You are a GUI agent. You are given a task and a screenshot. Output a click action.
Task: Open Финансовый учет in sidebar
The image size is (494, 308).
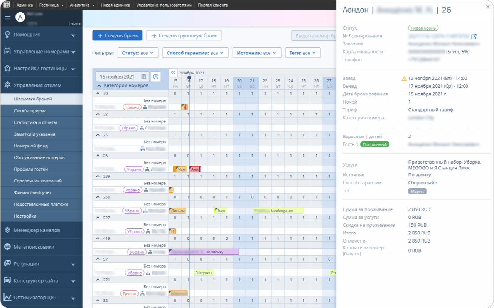(41, 192)
